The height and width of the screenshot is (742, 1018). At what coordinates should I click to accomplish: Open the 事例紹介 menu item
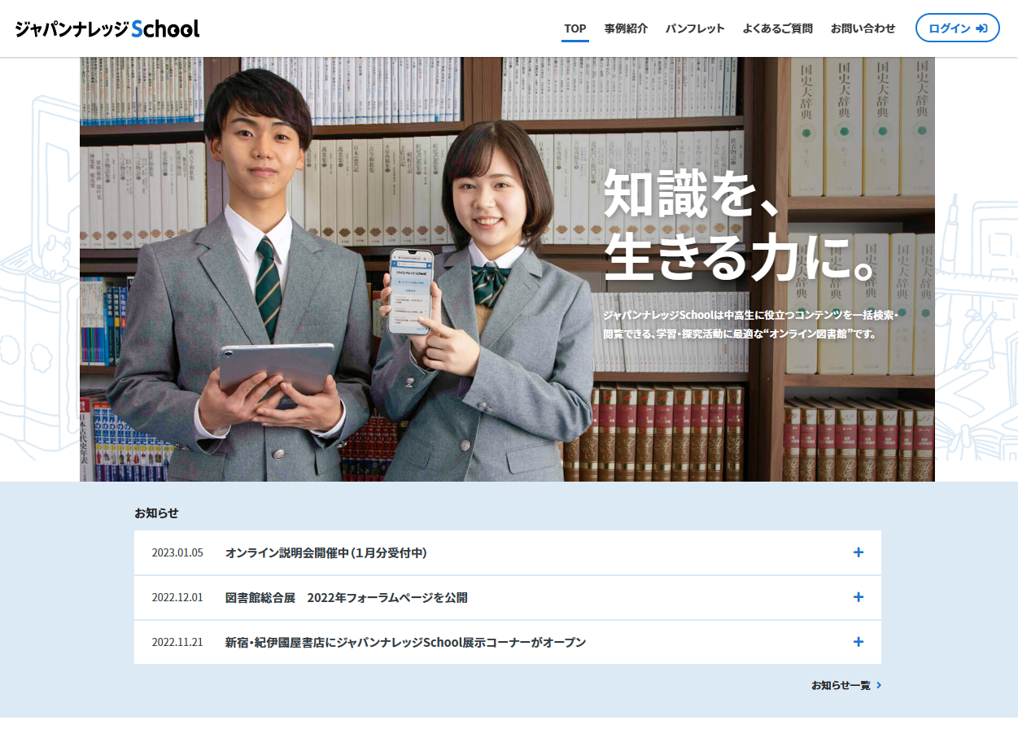click(626, 28)
